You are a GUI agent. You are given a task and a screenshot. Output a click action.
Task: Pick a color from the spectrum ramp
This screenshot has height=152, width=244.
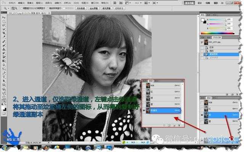(x=218, y=33)
